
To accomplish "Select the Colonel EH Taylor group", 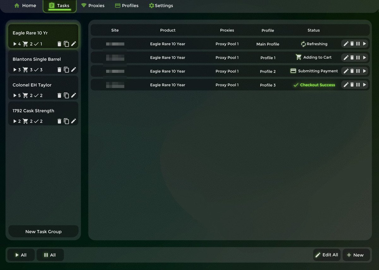I will [x=43, y=88].
